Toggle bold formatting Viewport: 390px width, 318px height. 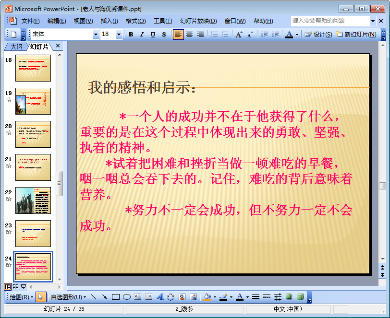[131, 35]
